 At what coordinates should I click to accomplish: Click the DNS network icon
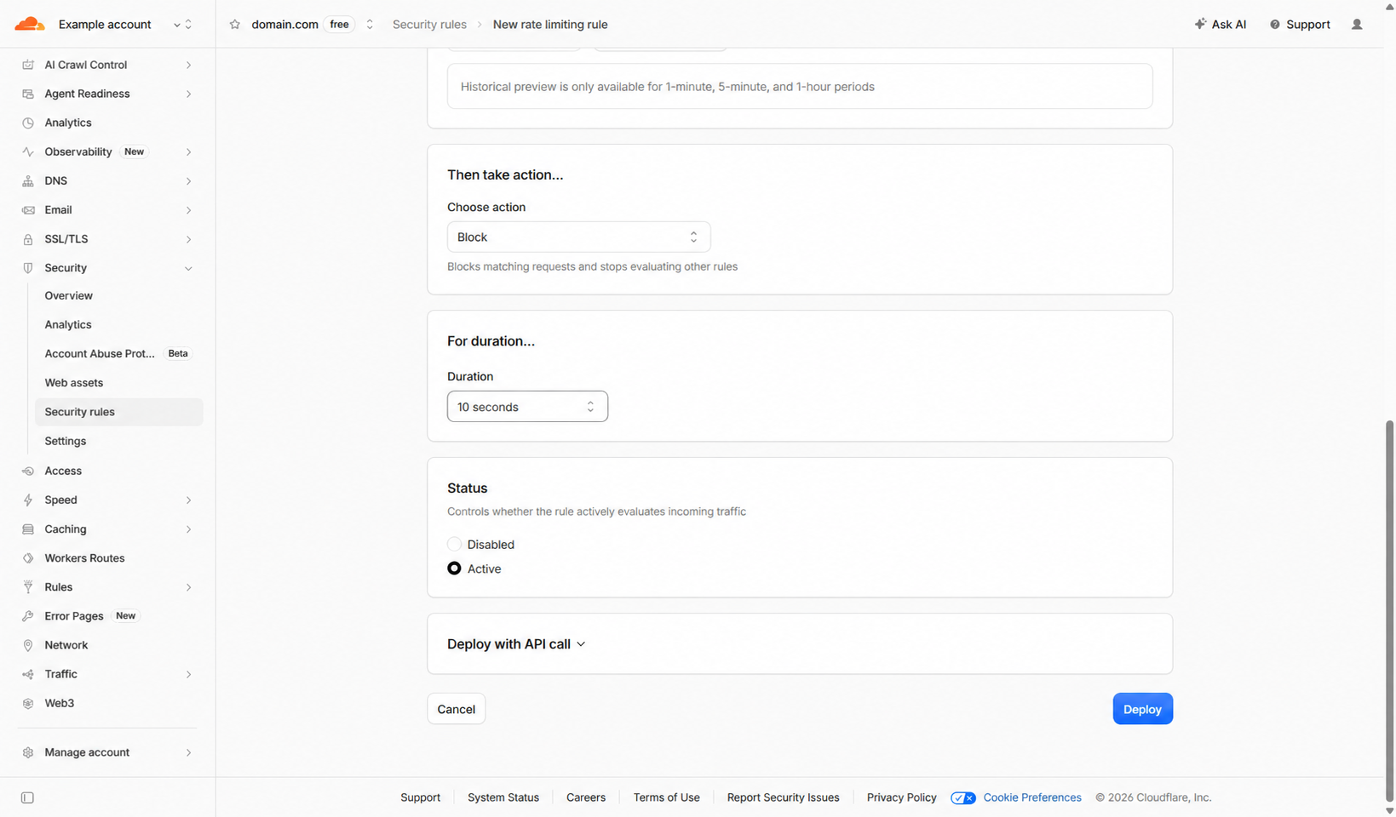28,180
